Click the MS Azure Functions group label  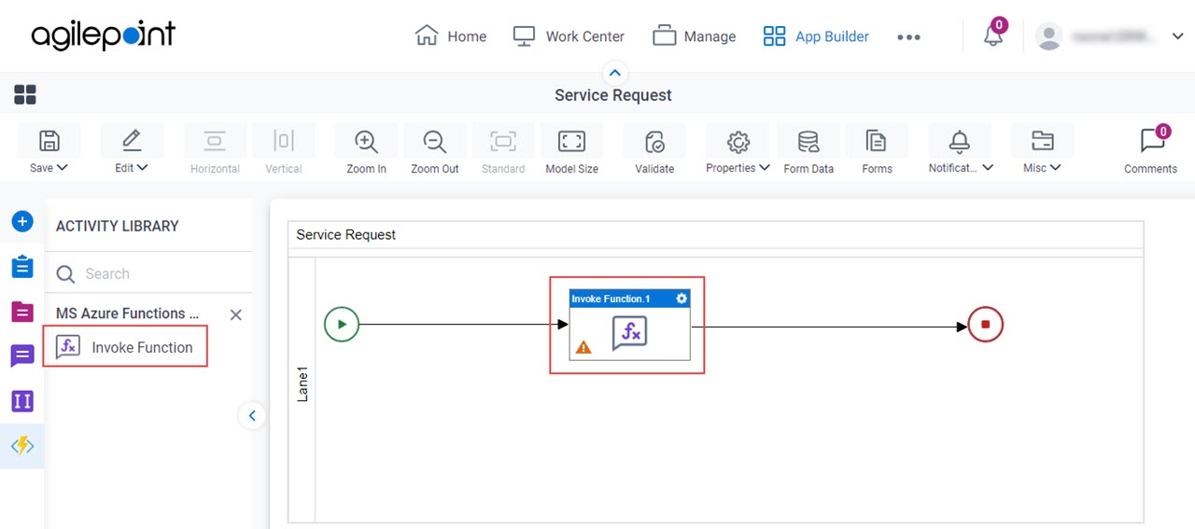pyautogui.click(x=127, y=313)
